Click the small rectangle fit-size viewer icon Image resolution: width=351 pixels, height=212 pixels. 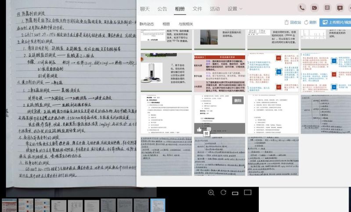pos(235,193)
